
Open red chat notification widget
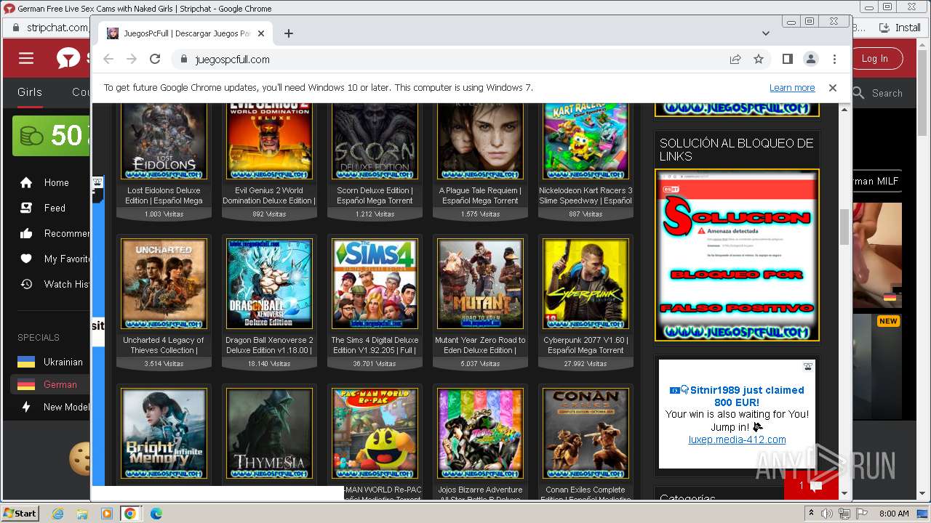point(811,485)
